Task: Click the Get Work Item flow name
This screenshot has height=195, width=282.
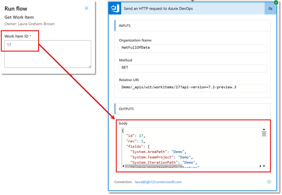Action: coord(19,17)
